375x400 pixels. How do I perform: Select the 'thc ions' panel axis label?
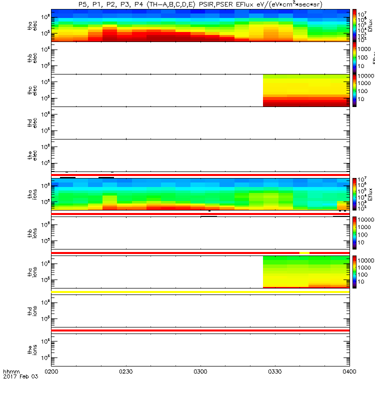click(x=32, y=272)
